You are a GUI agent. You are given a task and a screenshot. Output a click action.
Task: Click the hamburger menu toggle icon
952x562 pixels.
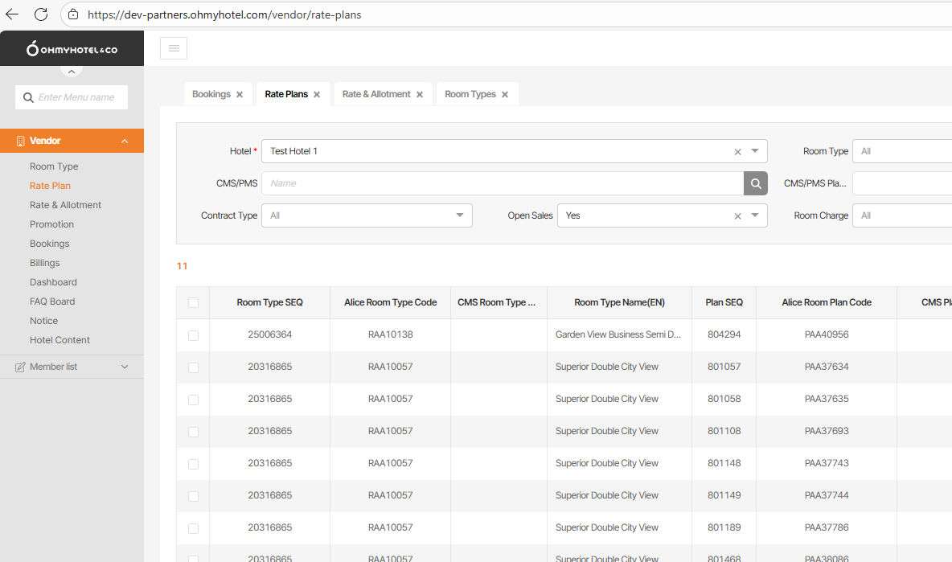coord(174,48)
